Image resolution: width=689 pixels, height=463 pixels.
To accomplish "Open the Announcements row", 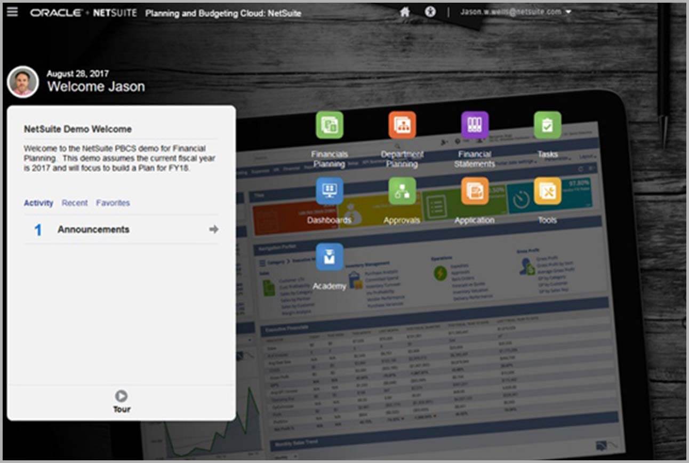I will click(x=121, y=229).
